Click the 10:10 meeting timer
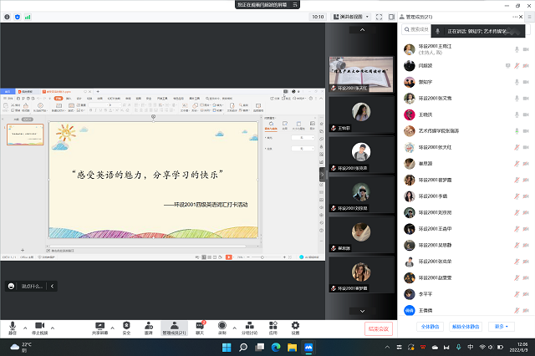535x356 pixels. click(318, 17)
